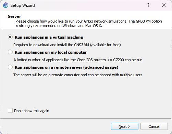Click the 'Don't show this again' label text

[32, 111]
